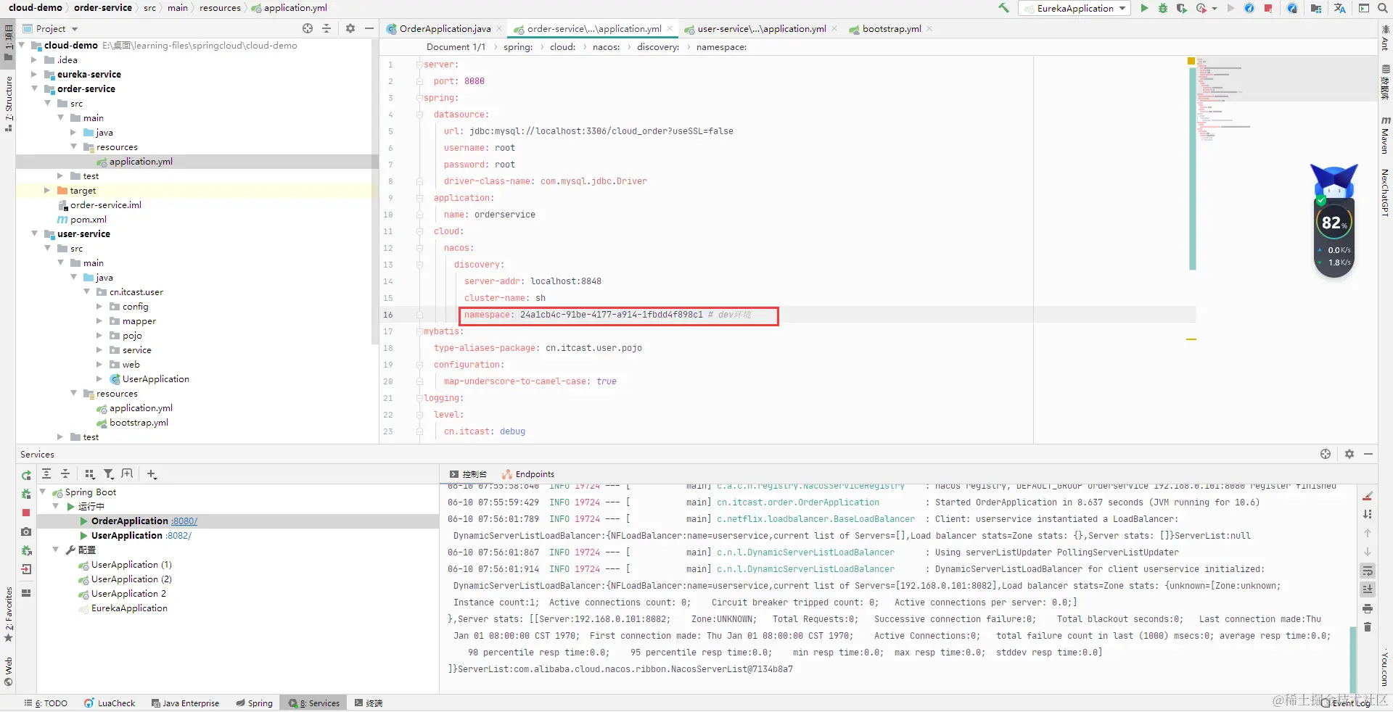Open the Spring tool window
This screenshot has width=1393, height=712.
(255, 703)
